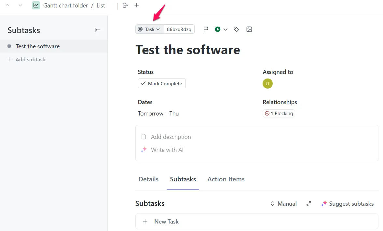This screenshot has width=383, height=231.
Task: Click Mark Complete status button
Action: pos(162,83)
